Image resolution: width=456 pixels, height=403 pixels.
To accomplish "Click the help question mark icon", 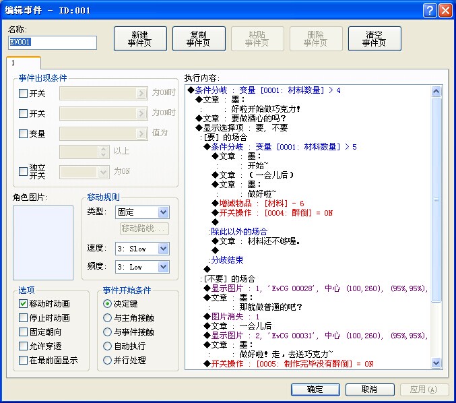I will click(430, 11).
